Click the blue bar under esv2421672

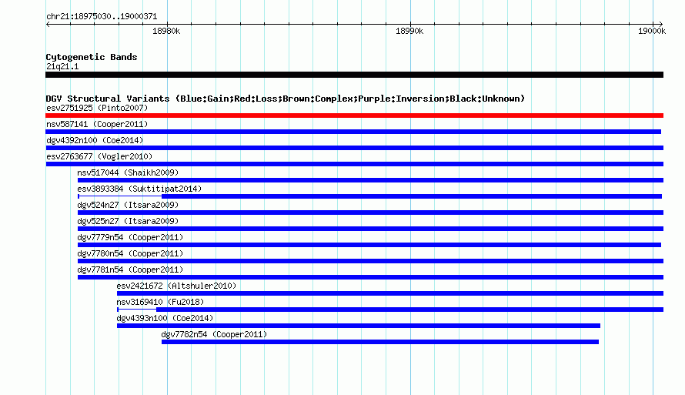pyautogui.click(x=390, y=293)
